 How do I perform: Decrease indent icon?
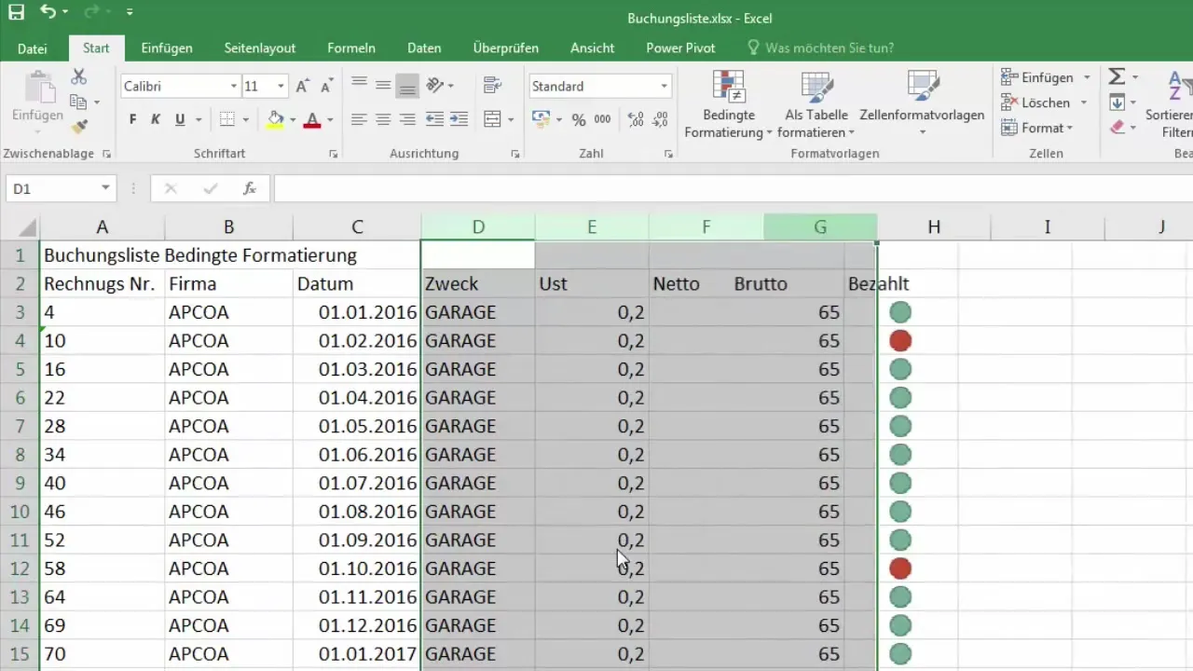pos(434,119)
